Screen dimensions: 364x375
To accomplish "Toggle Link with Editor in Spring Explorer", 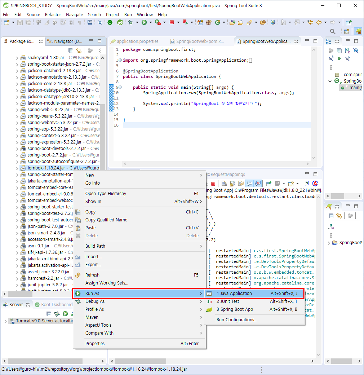I will click(x=339, y=216).
